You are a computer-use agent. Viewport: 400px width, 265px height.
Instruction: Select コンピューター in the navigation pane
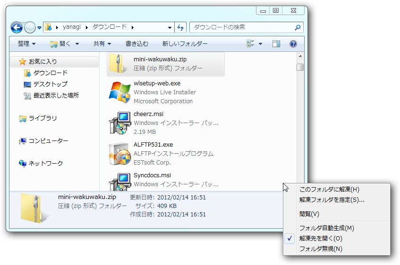(48, 141)
